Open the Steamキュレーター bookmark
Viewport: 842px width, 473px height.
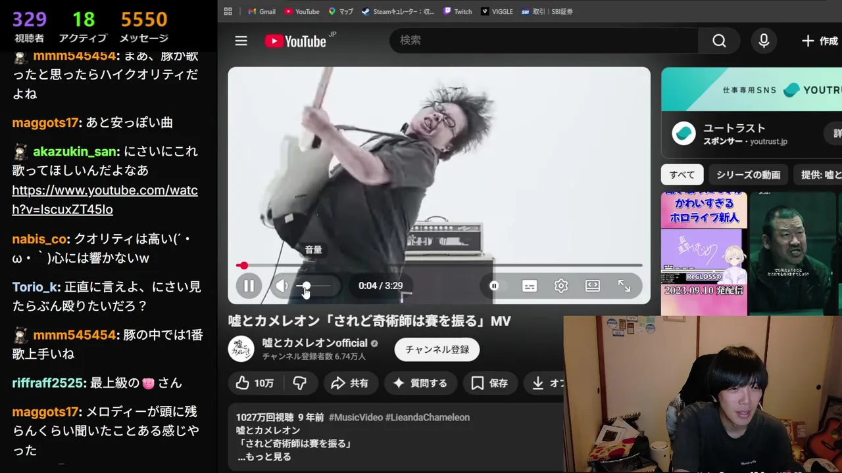(x=398, y=11)
